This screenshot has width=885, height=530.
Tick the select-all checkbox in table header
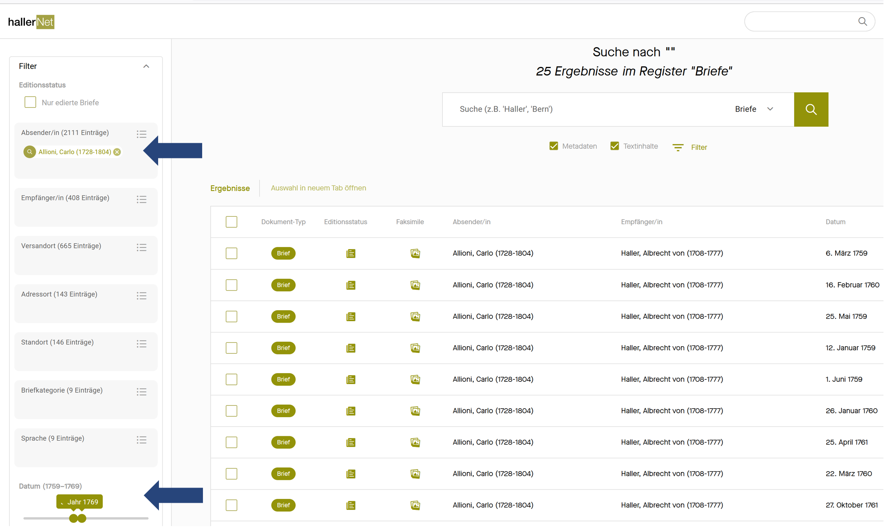(x=231, y=222)
